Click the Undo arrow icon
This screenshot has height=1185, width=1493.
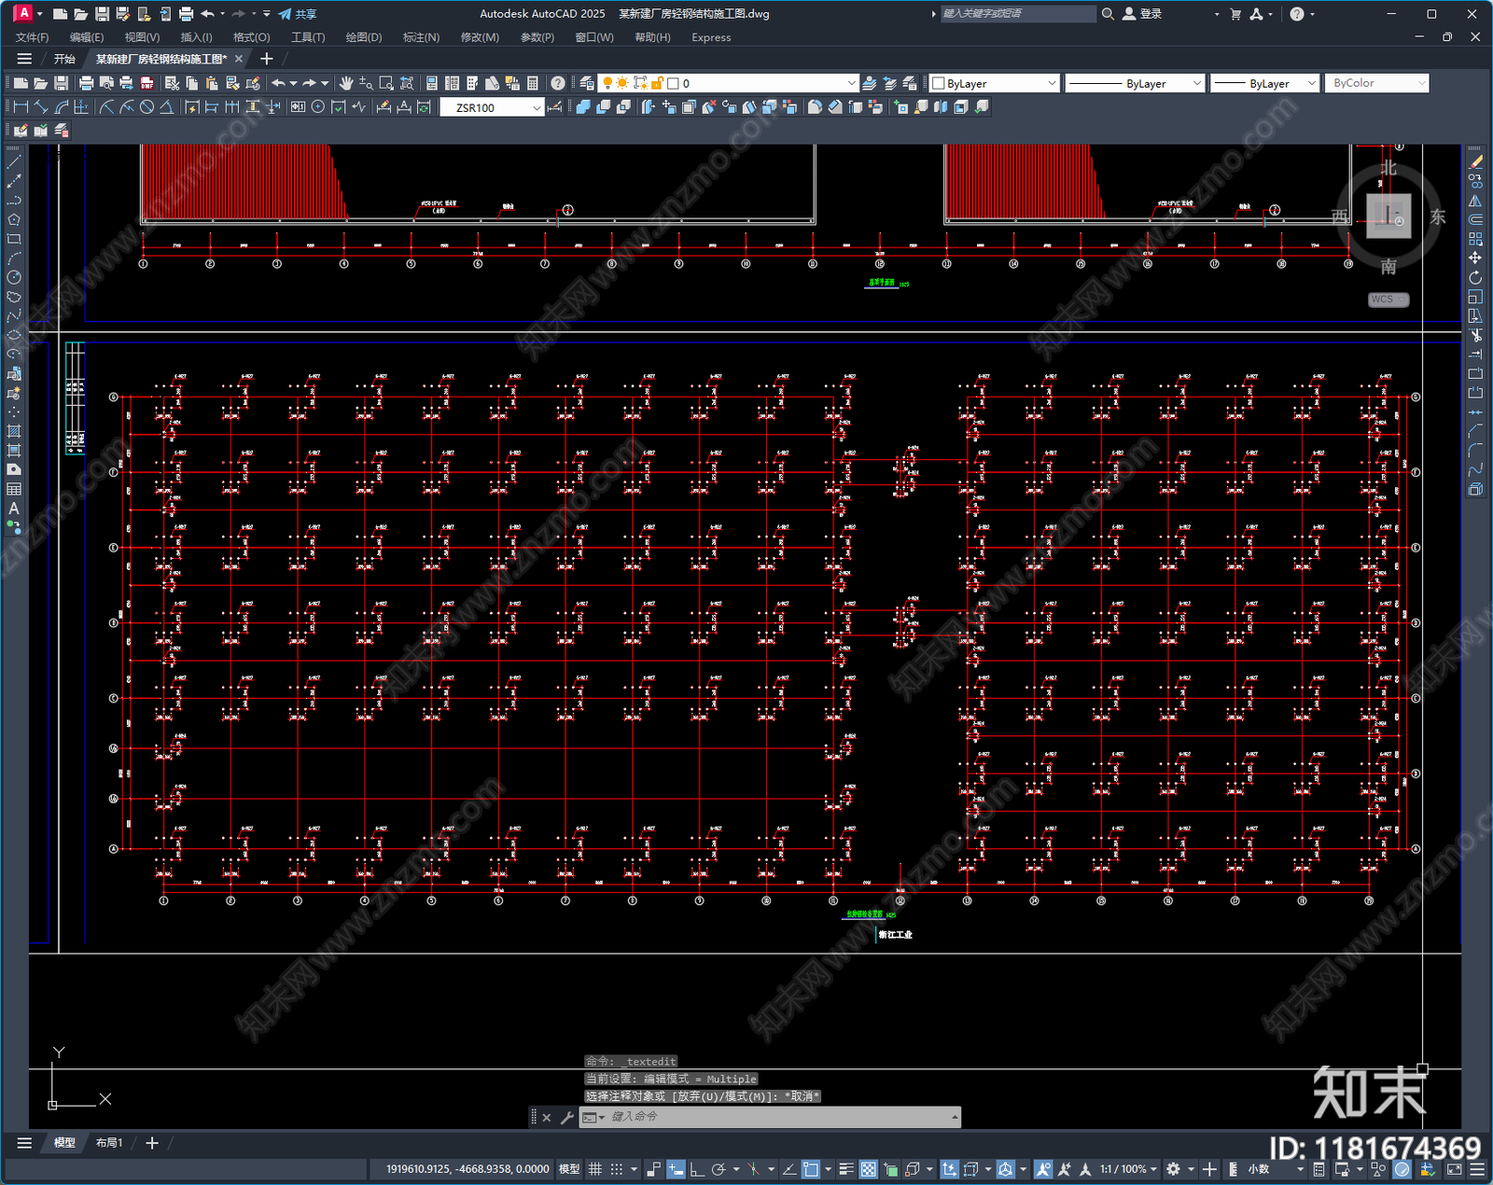[278, 83]
